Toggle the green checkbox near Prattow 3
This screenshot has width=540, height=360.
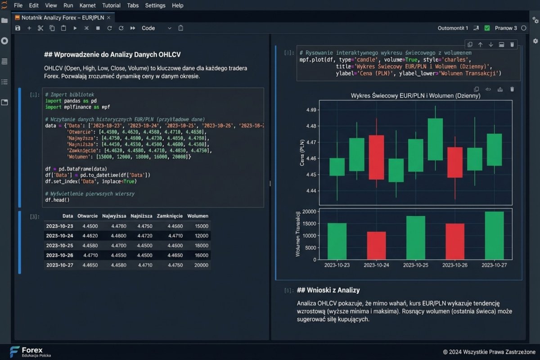point(486,27)
